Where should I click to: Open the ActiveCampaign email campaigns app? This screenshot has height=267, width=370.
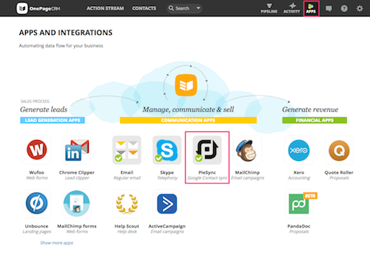click(167, 203)
